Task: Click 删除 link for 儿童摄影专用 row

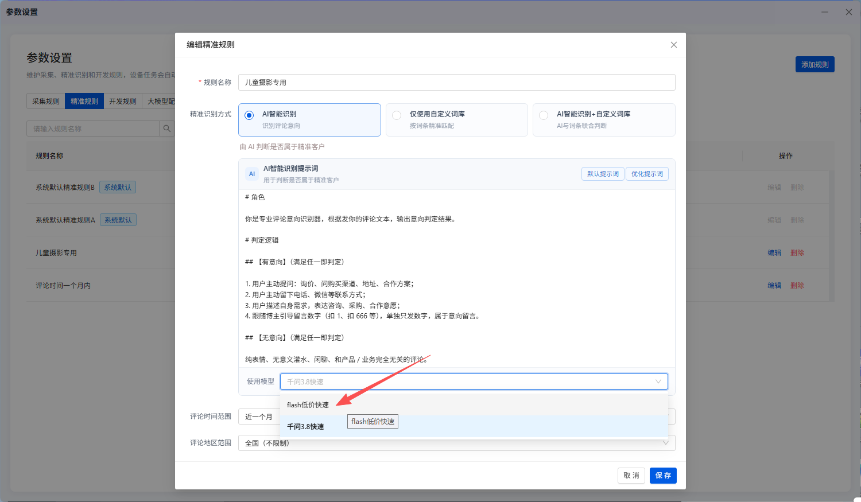Action: pos(797,252)
